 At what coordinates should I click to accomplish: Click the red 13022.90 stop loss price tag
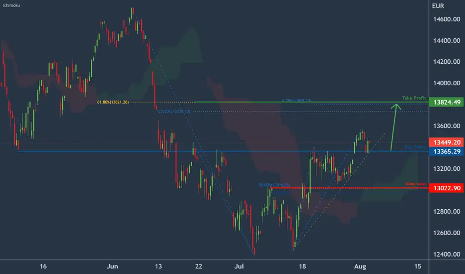(447, 188)
